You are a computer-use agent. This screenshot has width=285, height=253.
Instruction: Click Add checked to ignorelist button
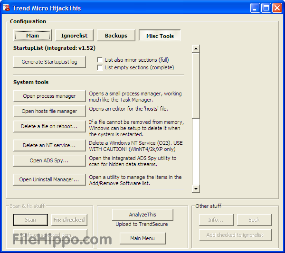click(x=235, y=235)
